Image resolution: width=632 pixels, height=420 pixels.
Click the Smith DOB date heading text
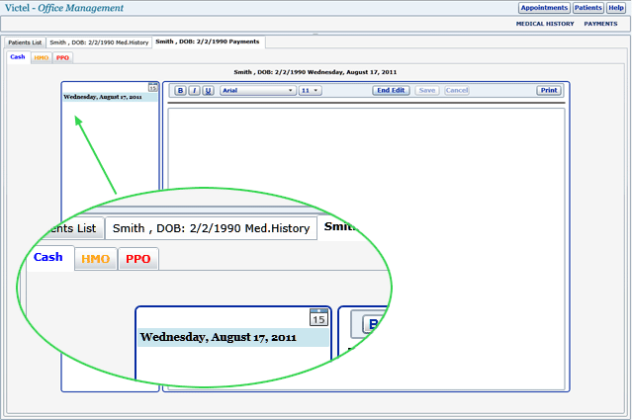pyautogui.click(x=316, y=72)
